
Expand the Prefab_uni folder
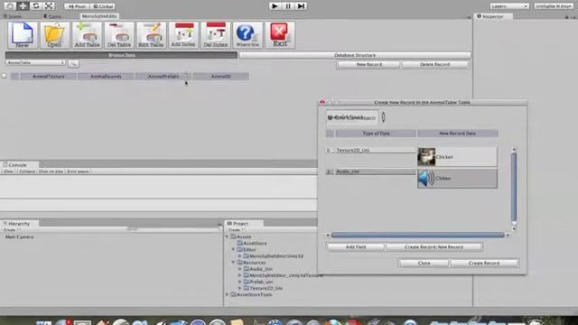coord(240,282)
